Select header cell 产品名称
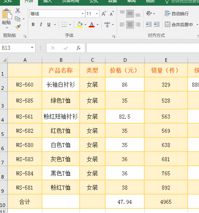The width and height of the screenshot is (199, 213). (61, 70)
